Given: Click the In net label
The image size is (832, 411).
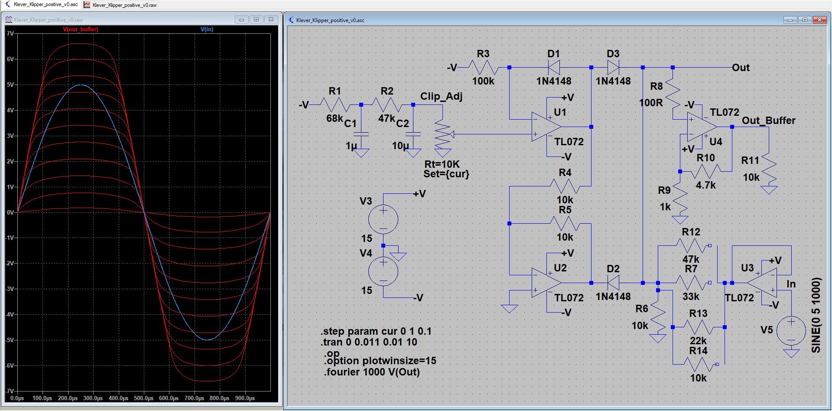Looking at the screenshot, I should pos(791,284).
